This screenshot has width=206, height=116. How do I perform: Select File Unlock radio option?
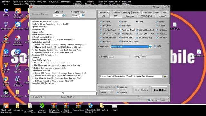pyautogui.click(x=120, y=26)
